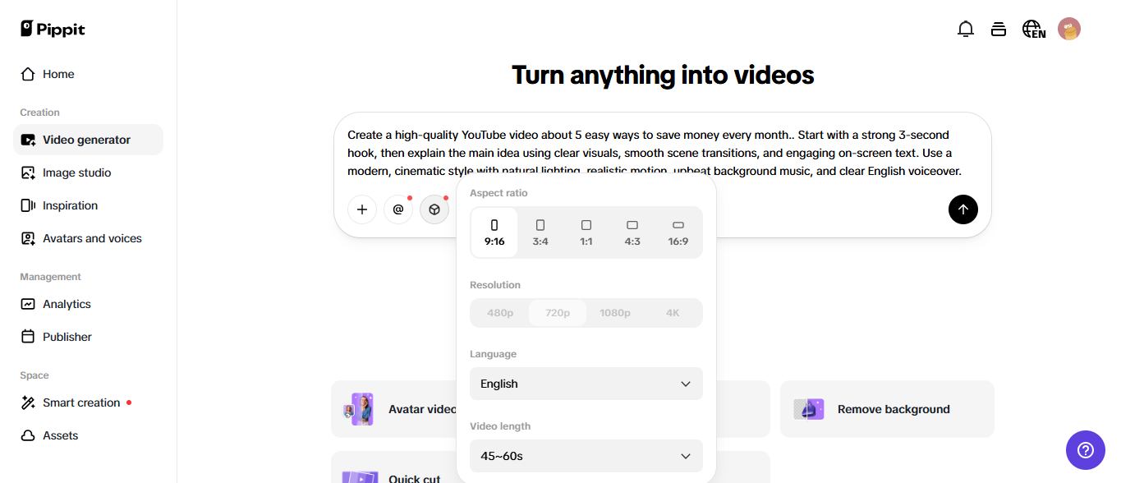The image size is (1121, 483).
Task: Select 4:3 aspect ratio
Action: (632, 232)
